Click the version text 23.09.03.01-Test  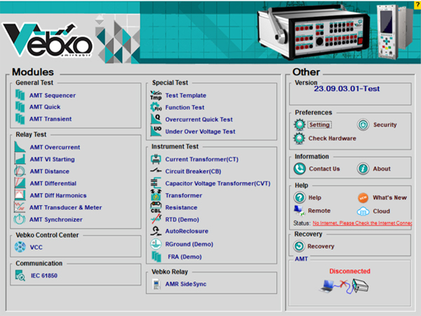point(347,88)
